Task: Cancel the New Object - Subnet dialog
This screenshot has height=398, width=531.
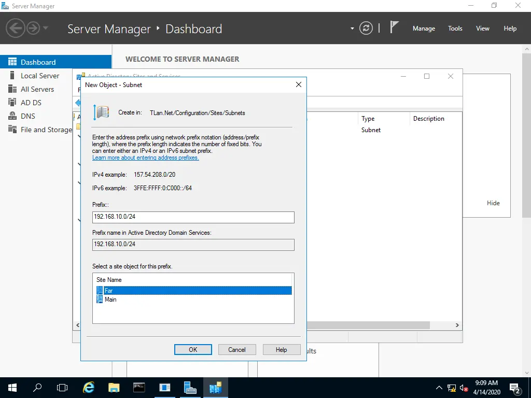Action: click(237, 350)
